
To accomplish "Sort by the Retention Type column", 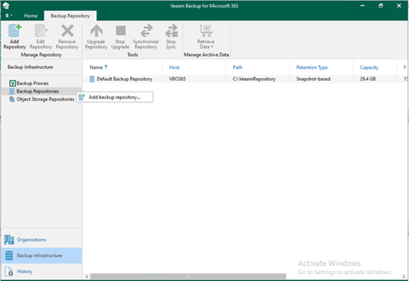I will 312,68.
